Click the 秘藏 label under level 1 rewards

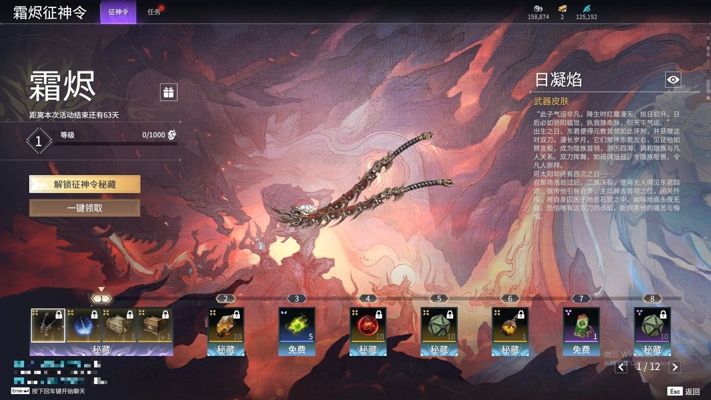tap(101, 349)
